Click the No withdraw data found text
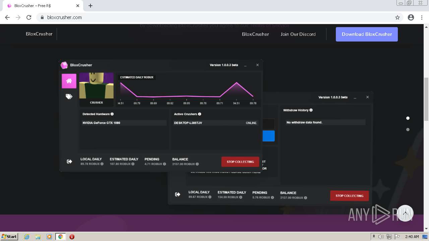 click(x=304, y=123)
